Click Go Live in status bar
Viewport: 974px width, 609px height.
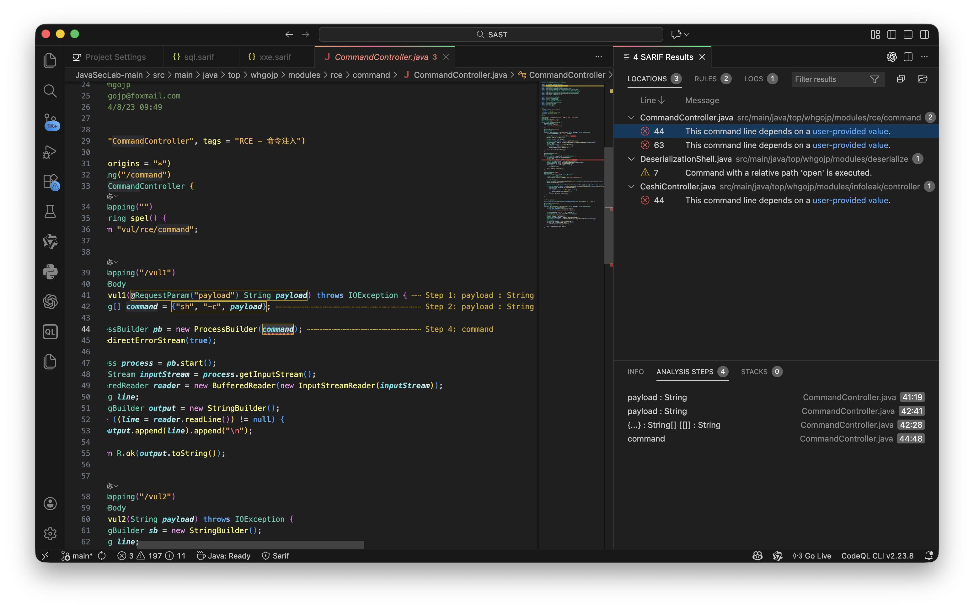click(x=812, y=556)
